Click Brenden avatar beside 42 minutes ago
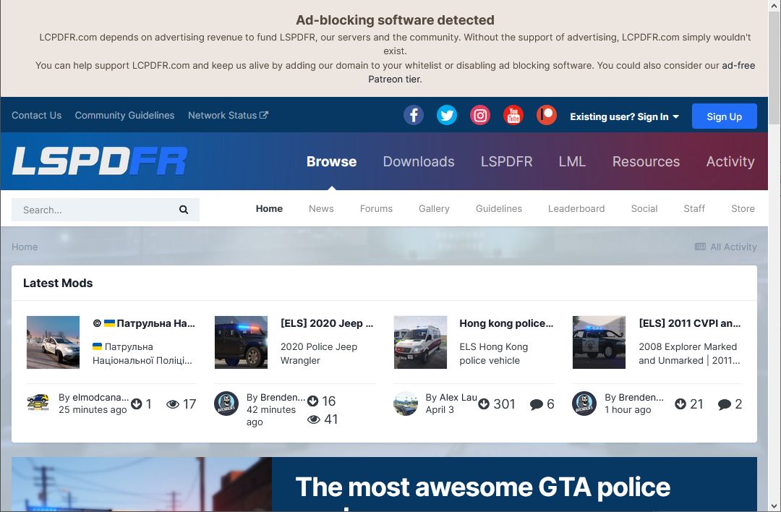Image resolution: width=781 pixels, height=512 pixels. click(x=226, y=404)
